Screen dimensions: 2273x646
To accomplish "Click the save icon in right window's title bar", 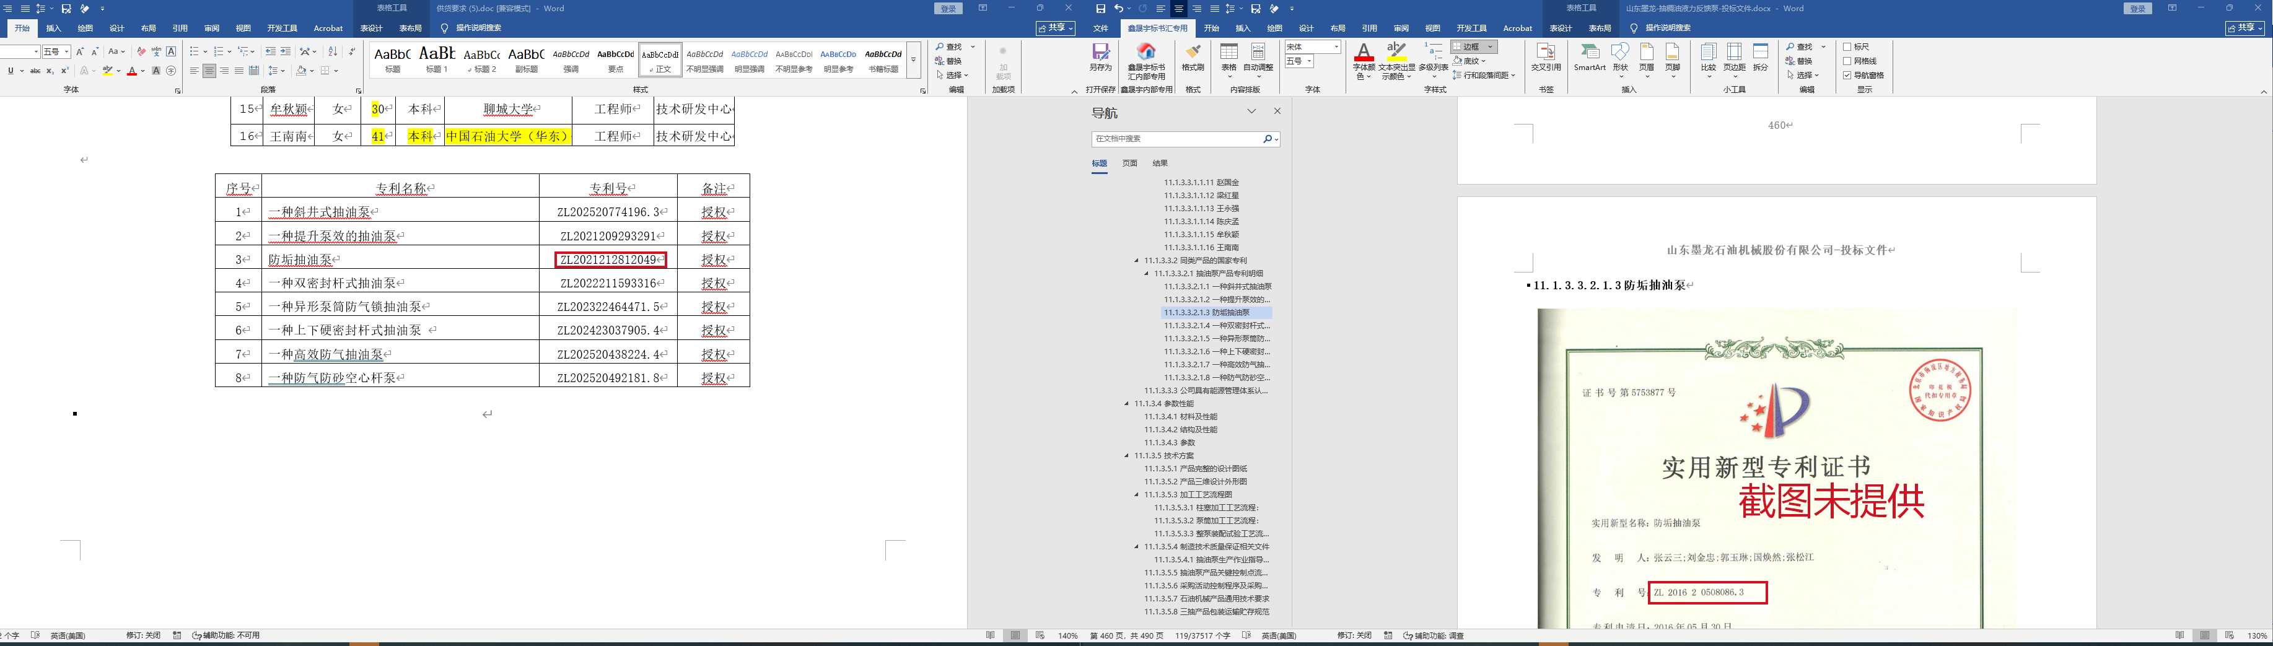I will click(x=1100, y=9).
